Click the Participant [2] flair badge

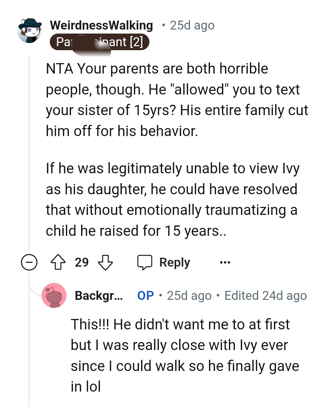click(x=99, y=42)
